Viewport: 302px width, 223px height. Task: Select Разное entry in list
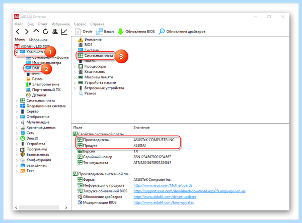(x=87, y=93)
